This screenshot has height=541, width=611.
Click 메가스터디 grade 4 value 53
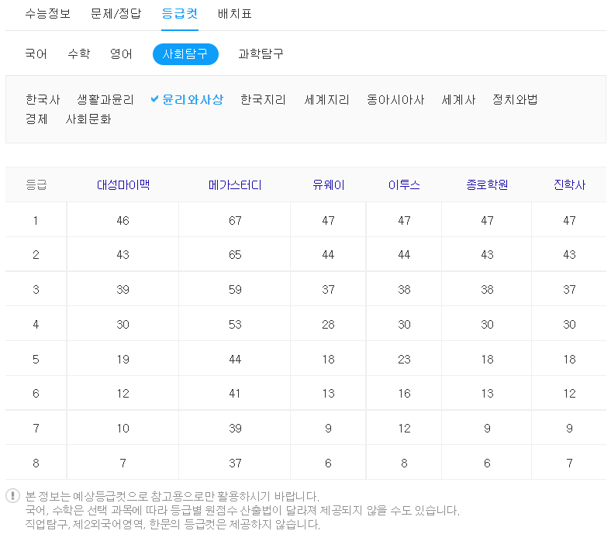235,324
